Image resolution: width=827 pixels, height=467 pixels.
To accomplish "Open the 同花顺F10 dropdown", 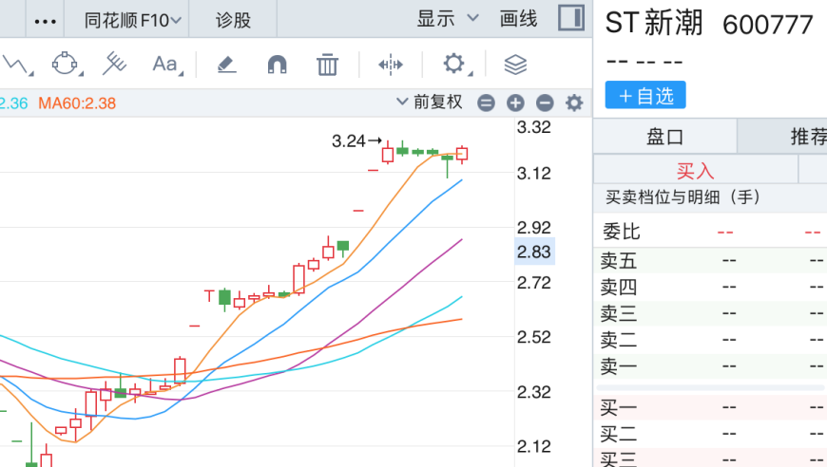I will [132, 19].
